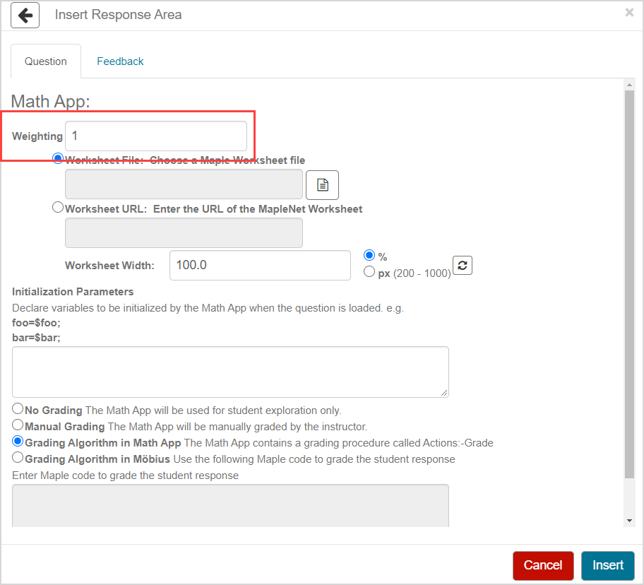Click the back arrow button

pyautogui.click(x=25, y=15)
